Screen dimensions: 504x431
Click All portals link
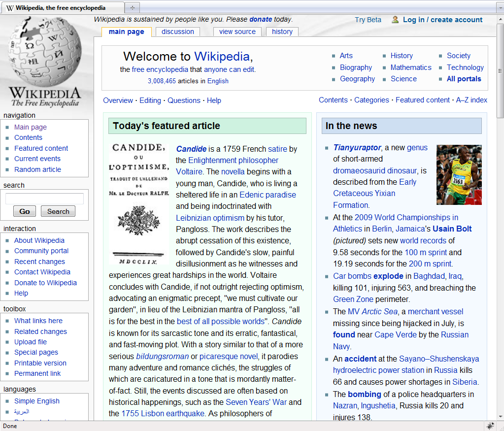(464, 79)
